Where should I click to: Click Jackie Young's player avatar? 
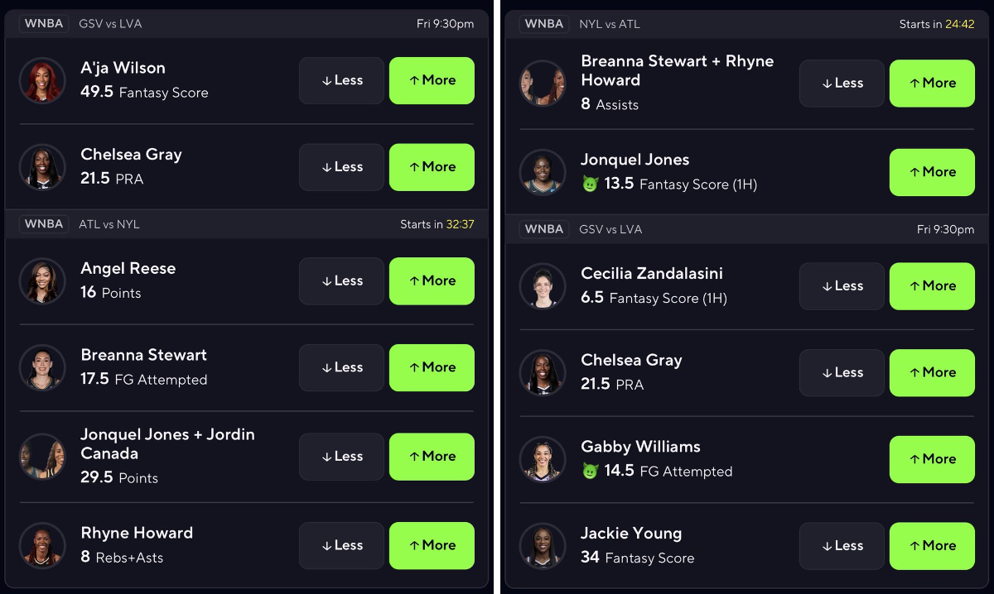(543, 546)
